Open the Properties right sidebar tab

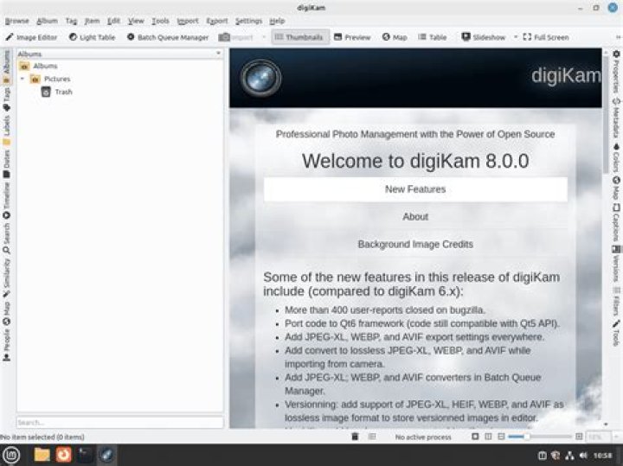(616, 72)
